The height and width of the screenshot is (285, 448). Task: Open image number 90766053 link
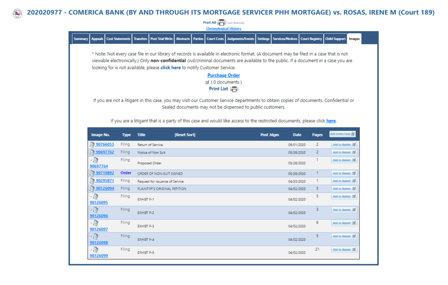pyautogui.click(x=105, y=144)
